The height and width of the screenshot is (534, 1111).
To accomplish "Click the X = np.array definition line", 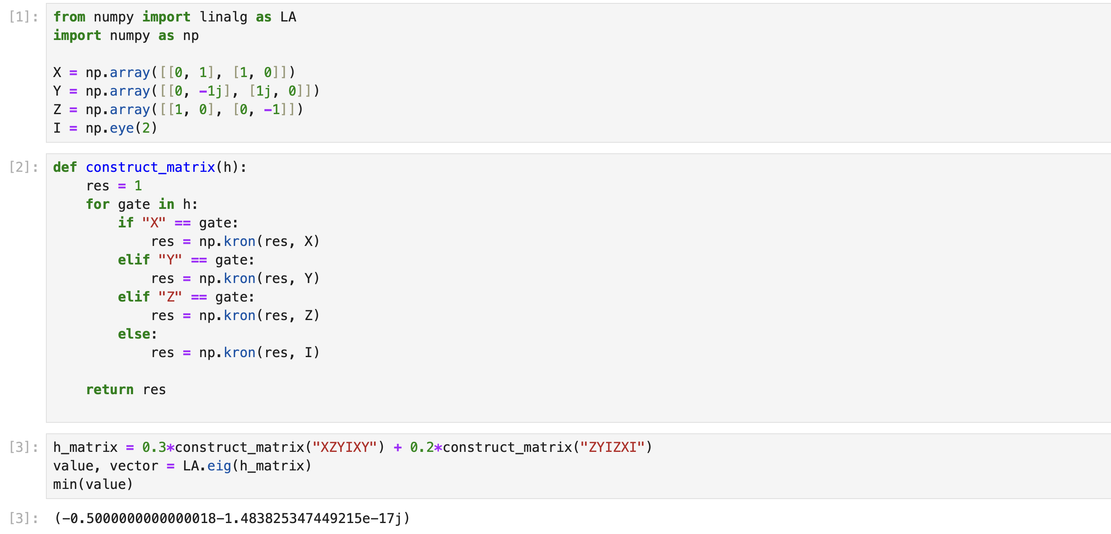I will coord(174,72).
